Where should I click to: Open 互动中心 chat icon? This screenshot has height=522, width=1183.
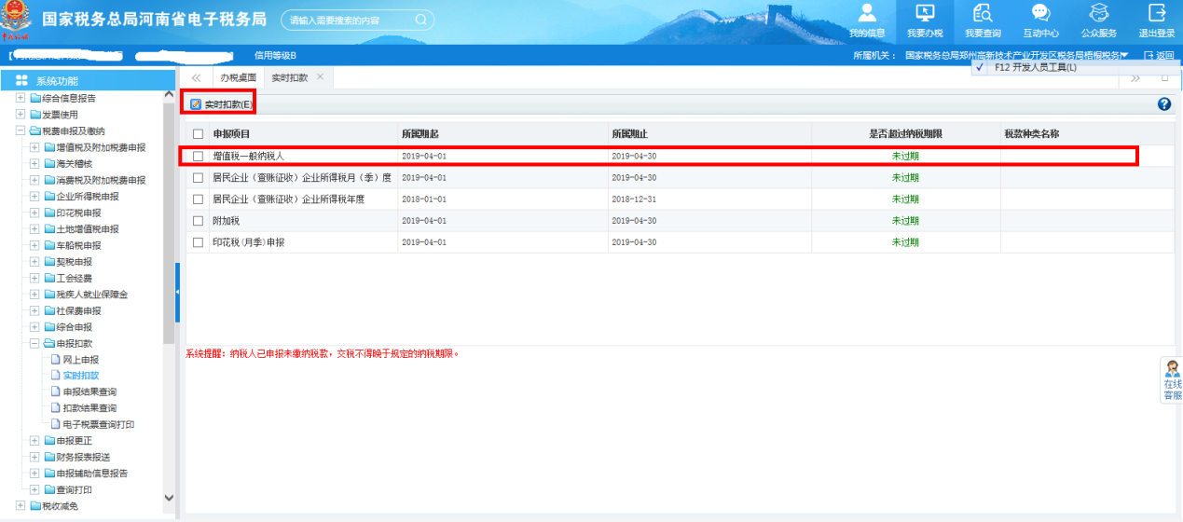click(x=1040, y=14)
